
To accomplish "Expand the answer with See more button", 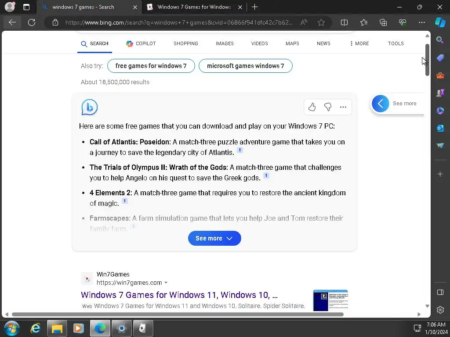I will (x=214, y=238).
